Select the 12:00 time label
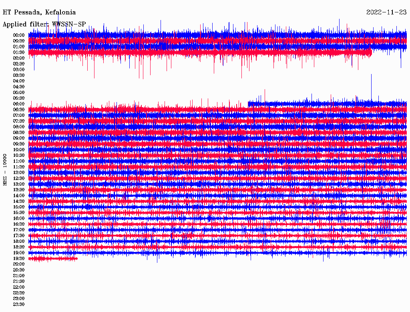 [x=19, y=172]
